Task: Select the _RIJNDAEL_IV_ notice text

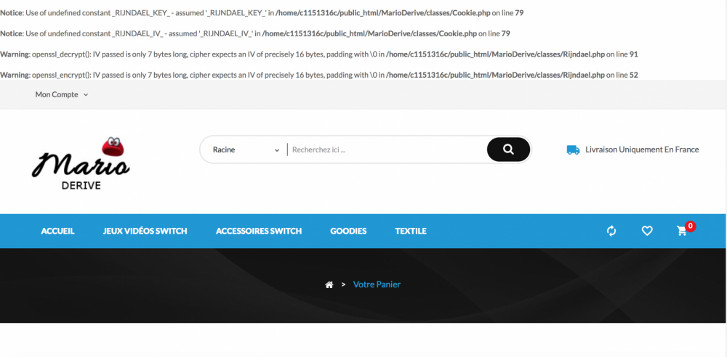Action: tap(255, 33)
